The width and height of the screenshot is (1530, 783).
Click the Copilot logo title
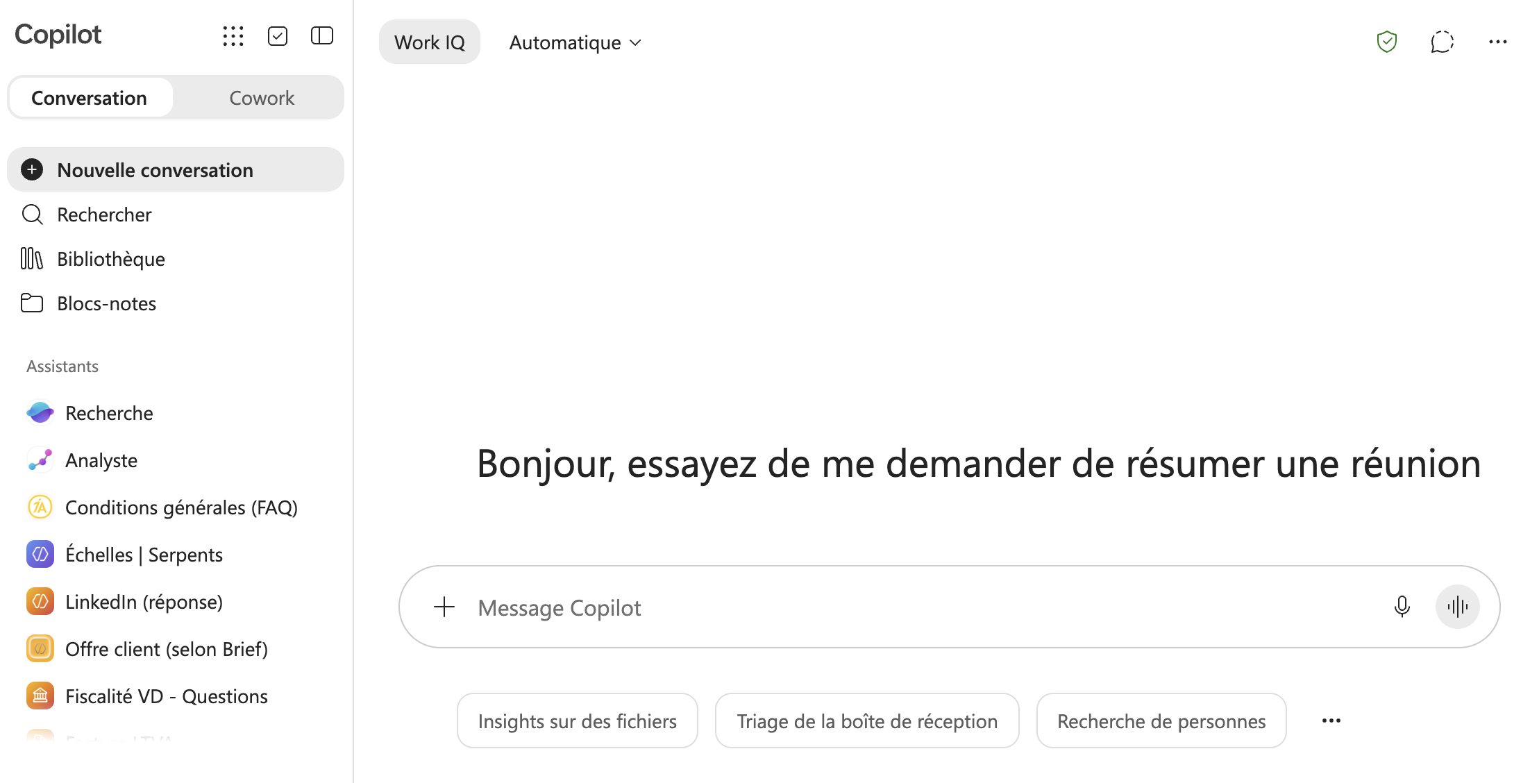58,35
